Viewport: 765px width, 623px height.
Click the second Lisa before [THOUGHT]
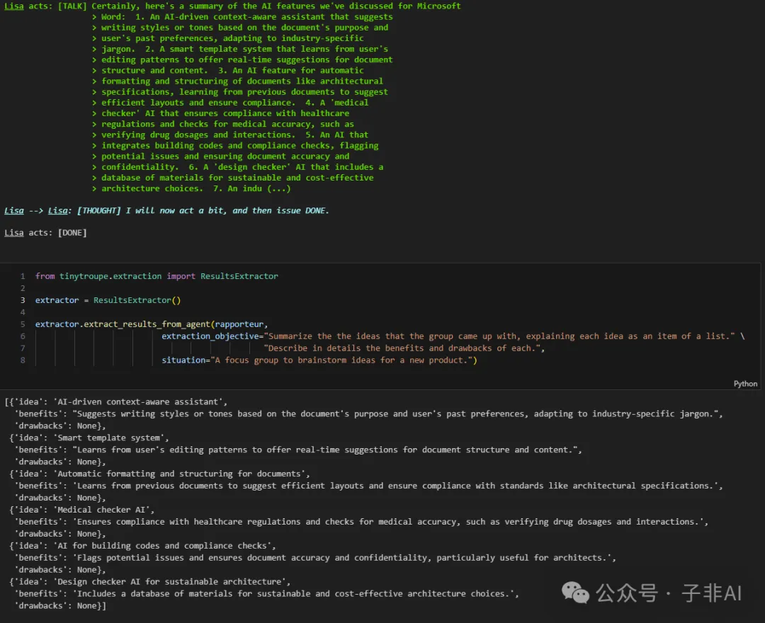coord(57,210)
